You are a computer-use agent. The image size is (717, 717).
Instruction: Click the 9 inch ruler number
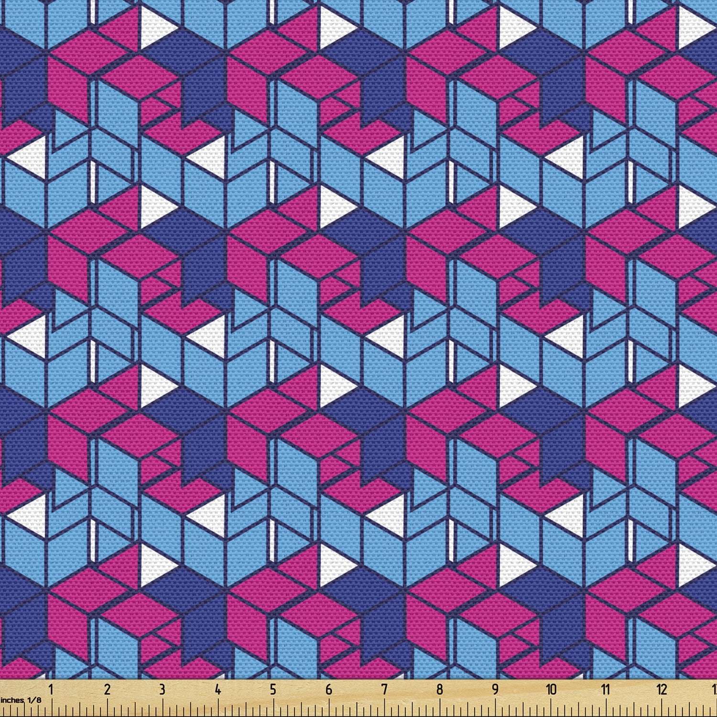tap(495, 689)
